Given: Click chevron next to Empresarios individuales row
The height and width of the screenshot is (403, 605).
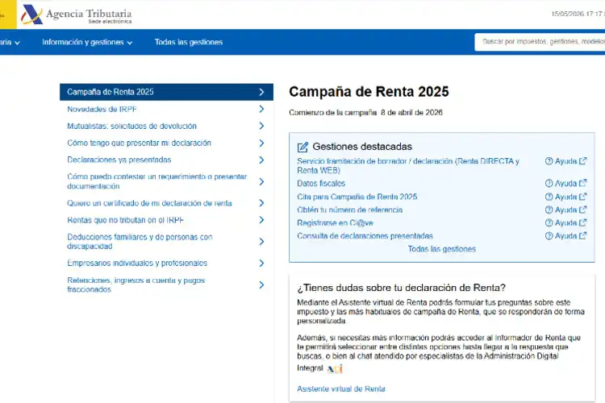Looking at the screenshot, I should pos(261,263).
